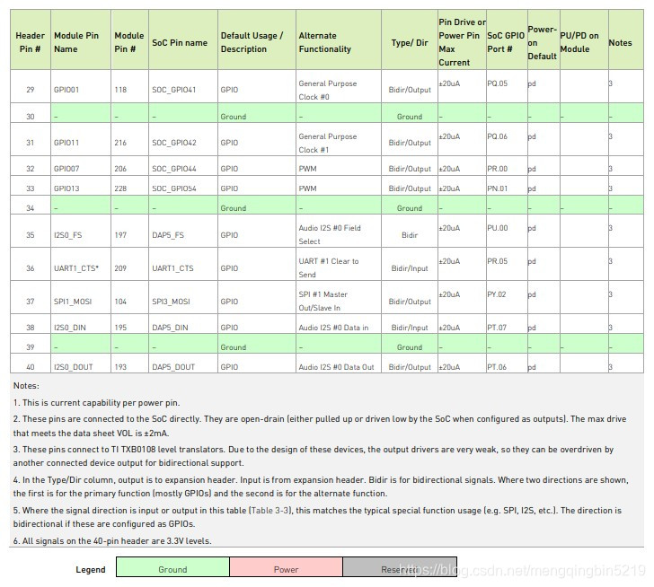
Task: Click the UART #1 Clear to Send cell
Action: tap(339, 264)
